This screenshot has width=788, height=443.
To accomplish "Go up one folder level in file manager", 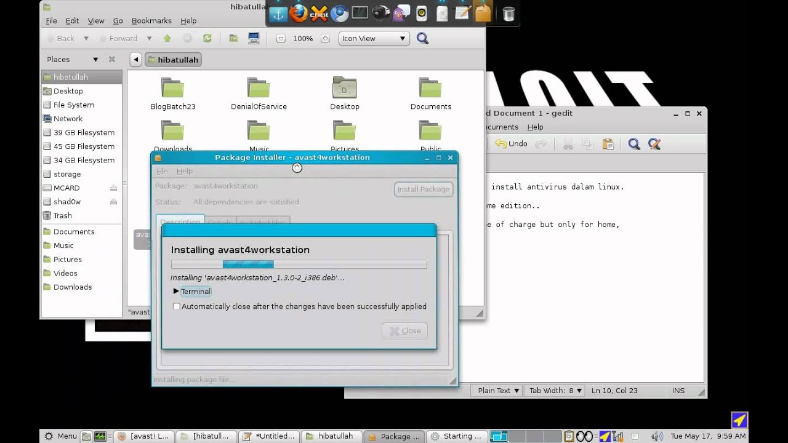I will (167, 38).
